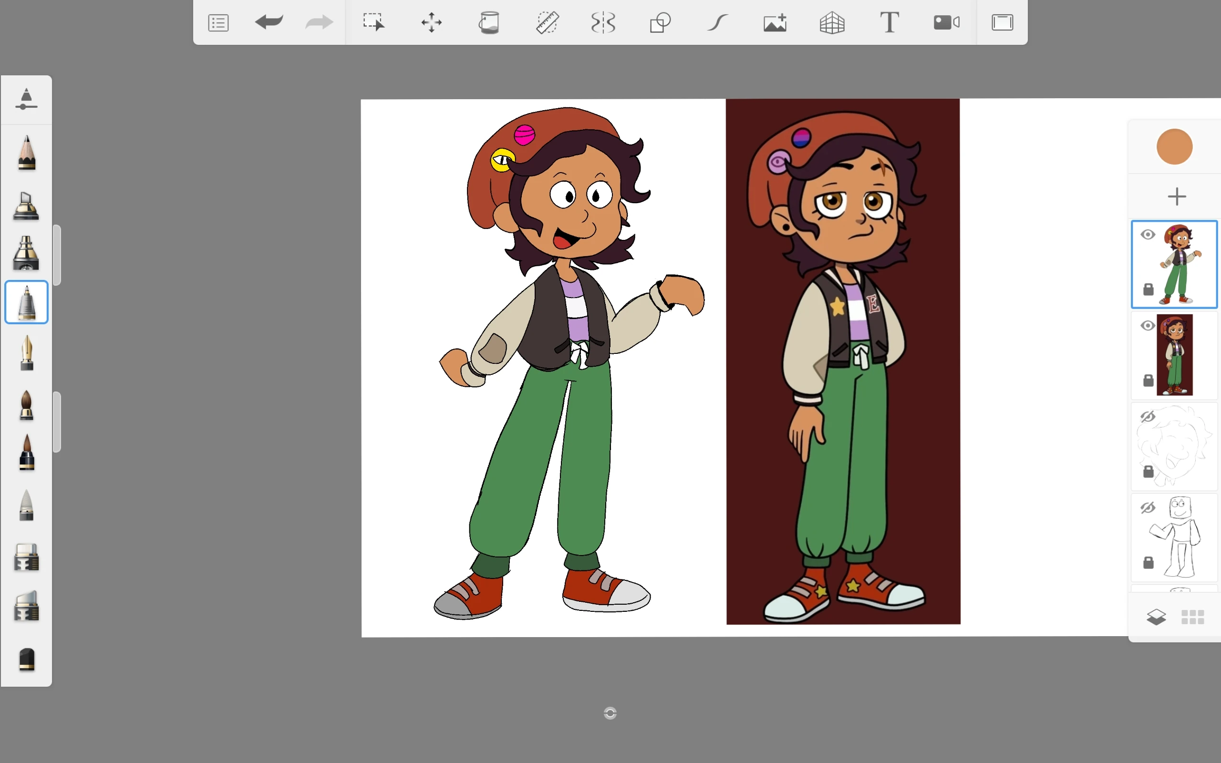
Task: Enable the Symmetry tool
Action: (603, 23)
